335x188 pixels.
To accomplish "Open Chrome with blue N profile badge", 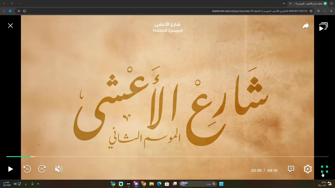I will (113, 184).
